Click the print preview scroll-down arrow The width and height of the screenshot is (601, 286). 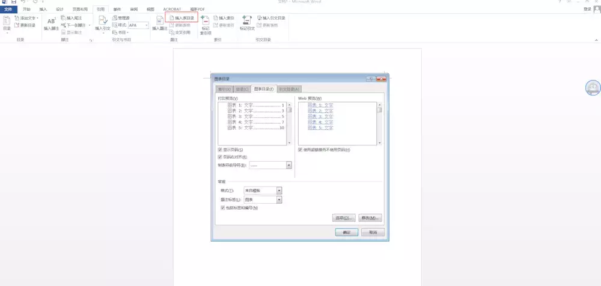point(290,142)
